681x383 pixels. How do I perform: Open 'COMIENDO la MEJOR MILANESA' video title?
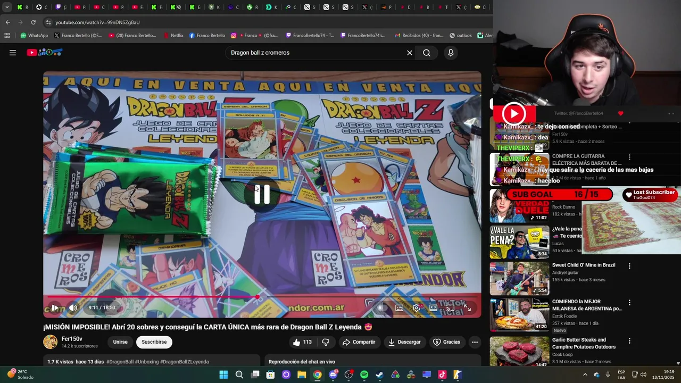[587, 305]
